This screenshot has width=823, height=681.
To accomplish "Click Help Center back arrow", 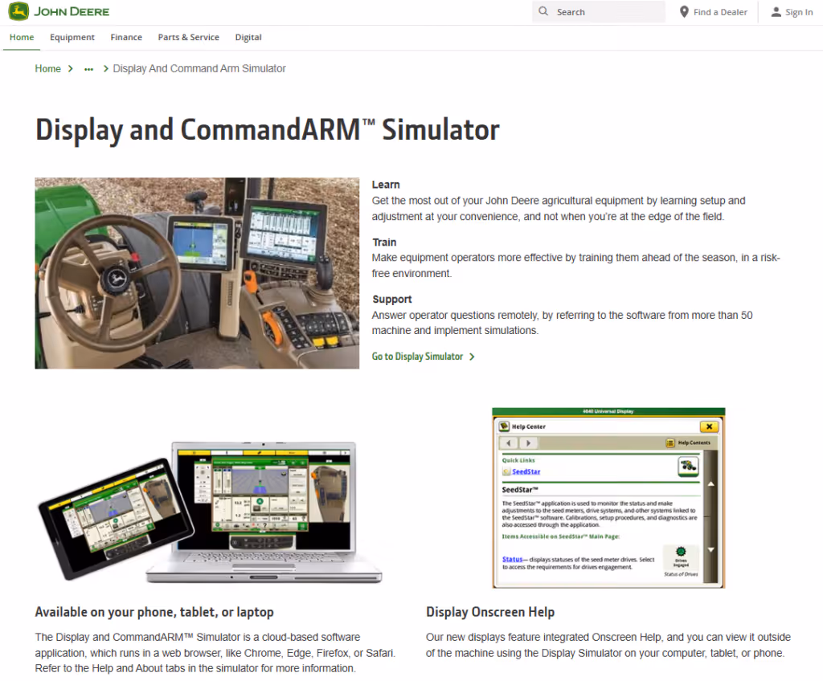I will 508,442.
